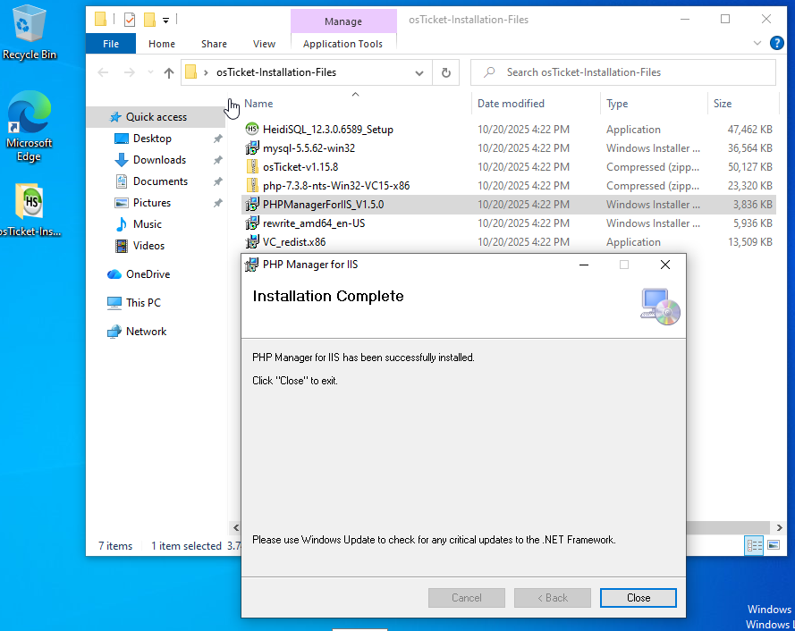Unpin Documents from Quick access
Image resolution: width=795 pixels, height=631 pixels.
tap(218, 181)
